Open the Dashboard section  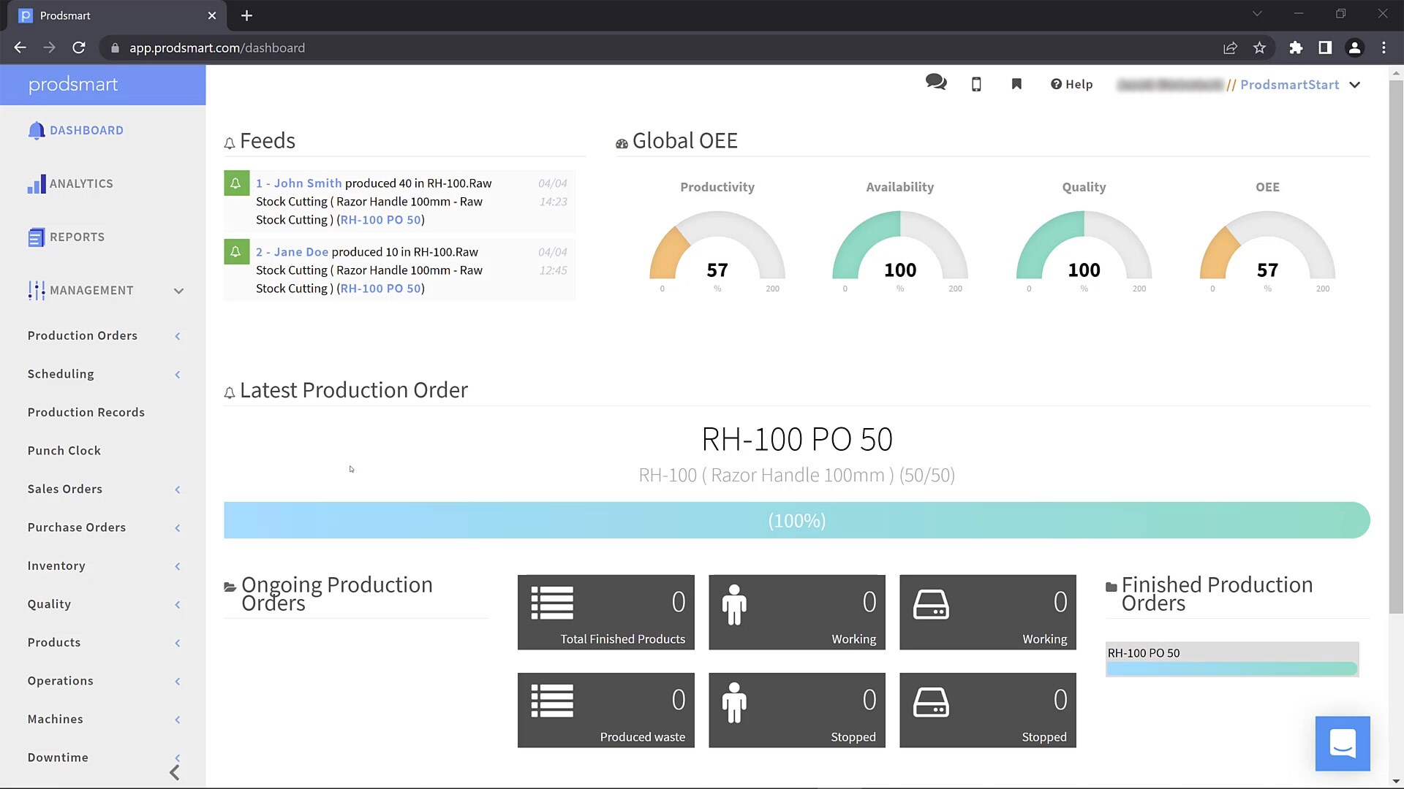pos(87,130)
